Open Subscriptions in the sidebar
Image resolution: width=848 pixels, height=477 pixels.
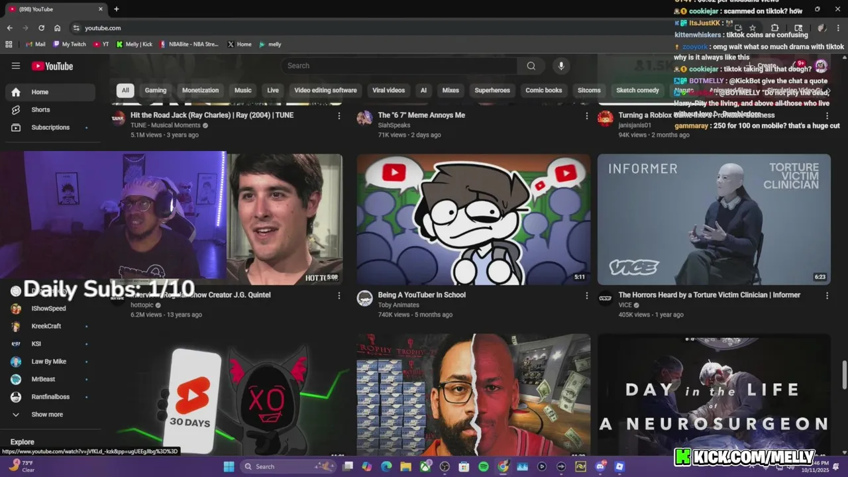click(50, 127)
